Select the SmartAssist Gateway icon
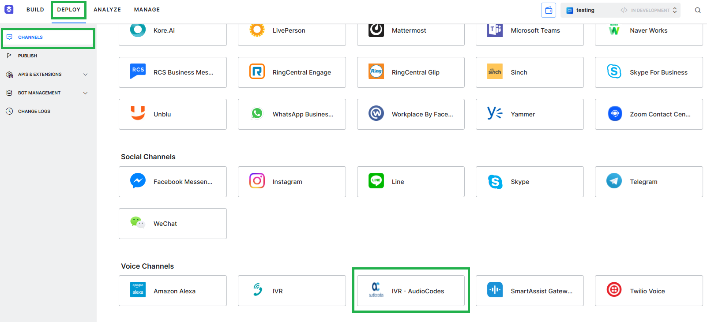This screenshot has width=707, height=322. 495,290
